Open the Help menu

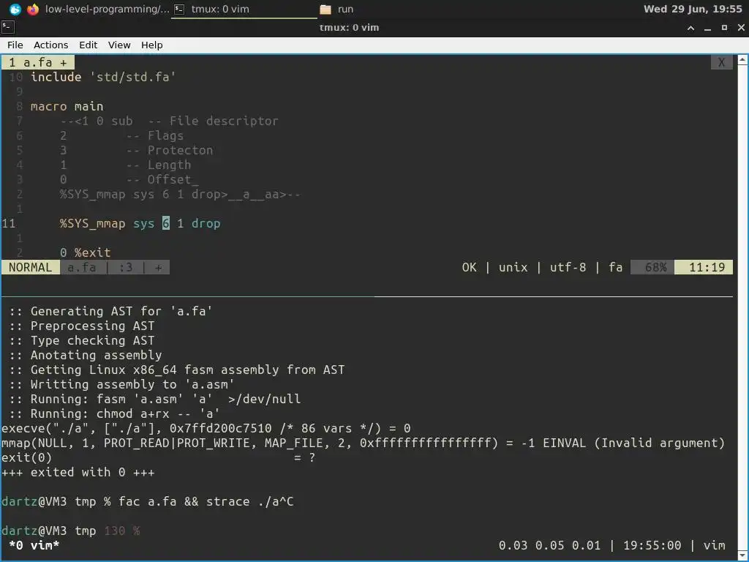pyautogui.click(x=152, y=45)
